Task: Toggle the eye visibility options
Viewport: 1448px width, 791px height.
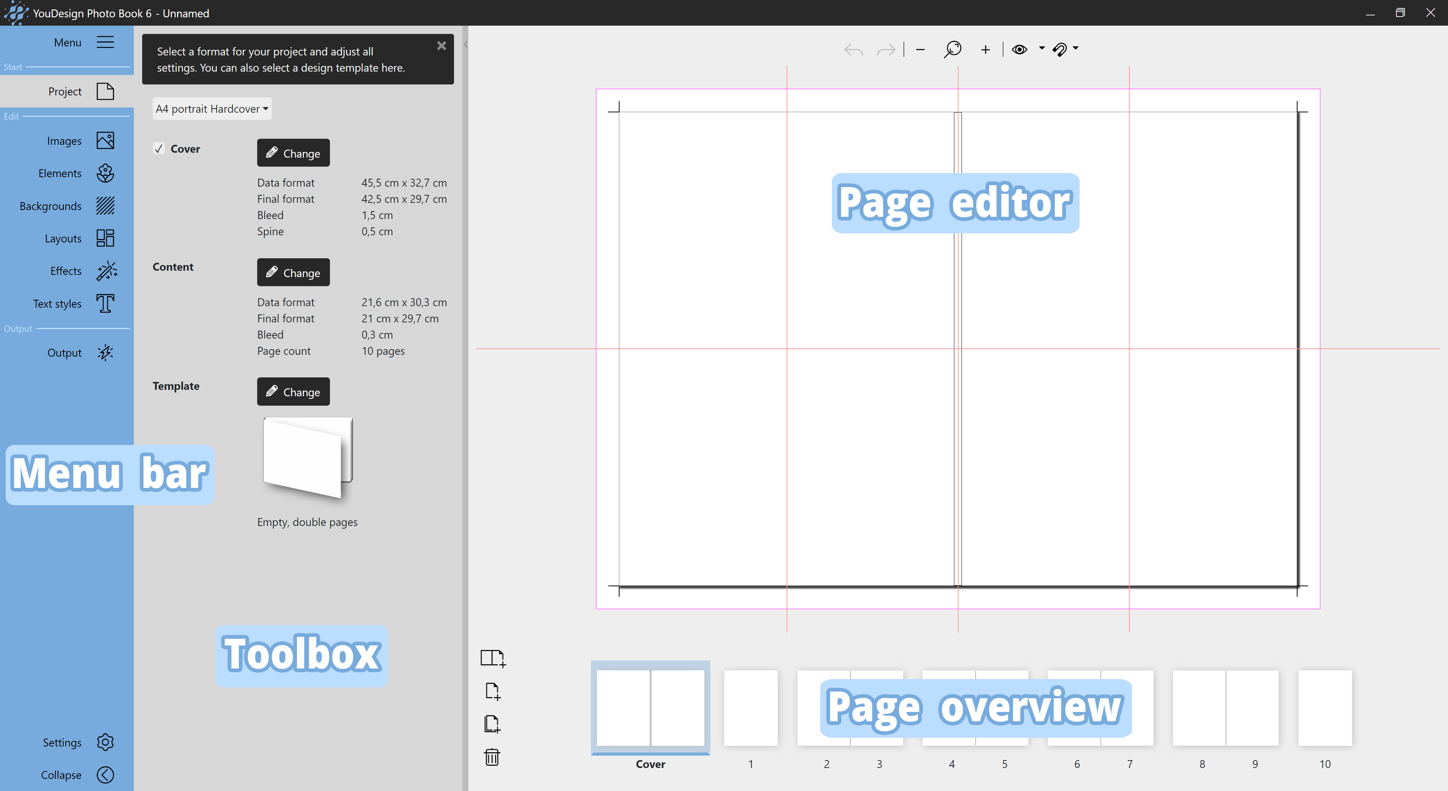Action: click(1020, 49)
